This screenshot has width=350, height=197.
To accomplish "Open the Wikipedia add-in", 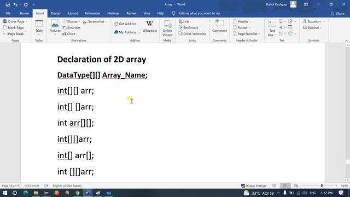I will [x=149, y=26].
